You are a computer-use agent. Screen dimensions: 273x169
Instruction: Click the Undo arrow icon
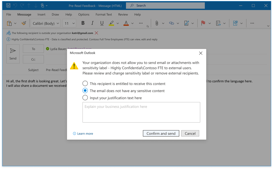click(15, 5)
